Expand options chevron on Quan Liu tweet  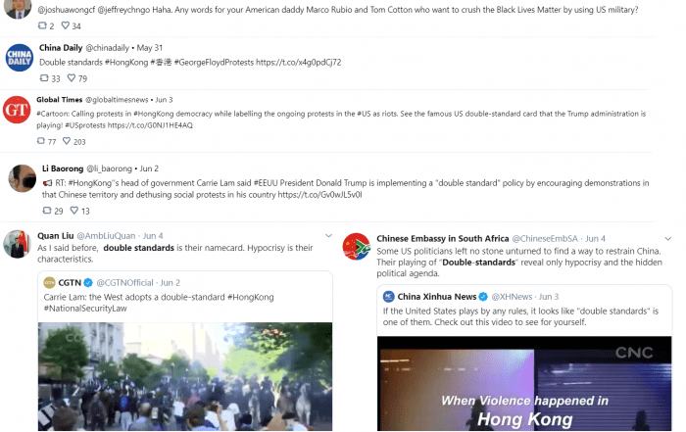click(328, 236)
